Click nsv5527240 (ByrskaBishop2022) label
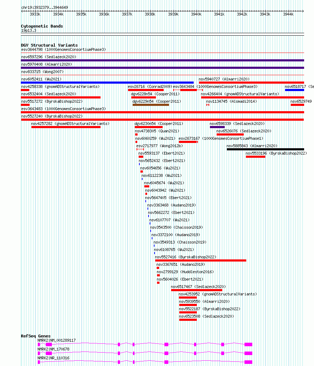 [x=52, y=116]
